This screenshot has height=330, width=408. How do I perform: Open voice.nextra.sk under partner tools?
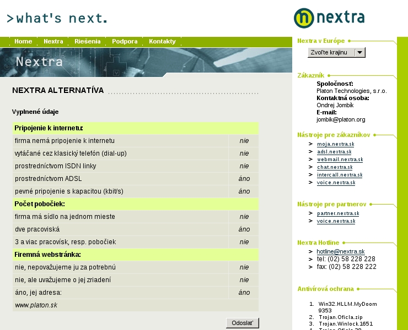[336, 221]
